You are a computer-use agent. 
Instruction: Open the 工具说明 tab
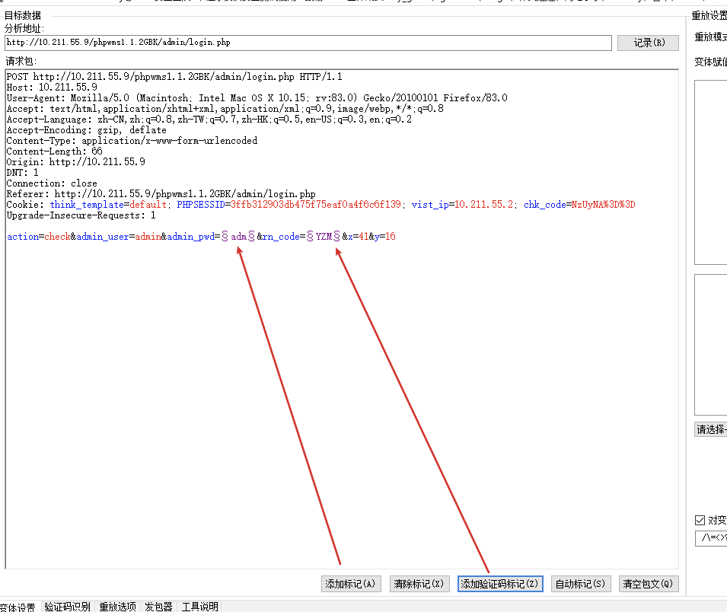pyautogui.click(x=200, y=607)
